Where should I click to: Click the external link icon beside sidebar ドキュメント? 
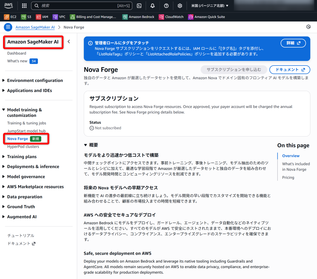[34, 244]
